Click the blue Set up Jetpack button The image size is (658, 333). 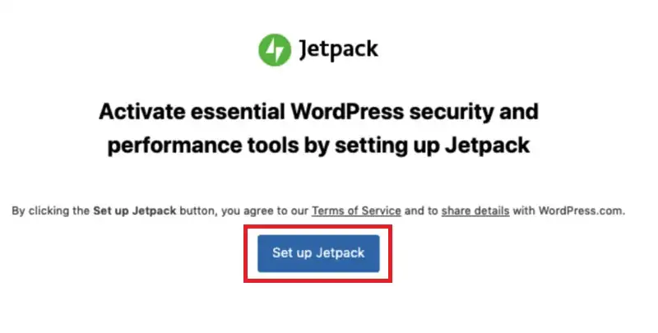[318, 253]
